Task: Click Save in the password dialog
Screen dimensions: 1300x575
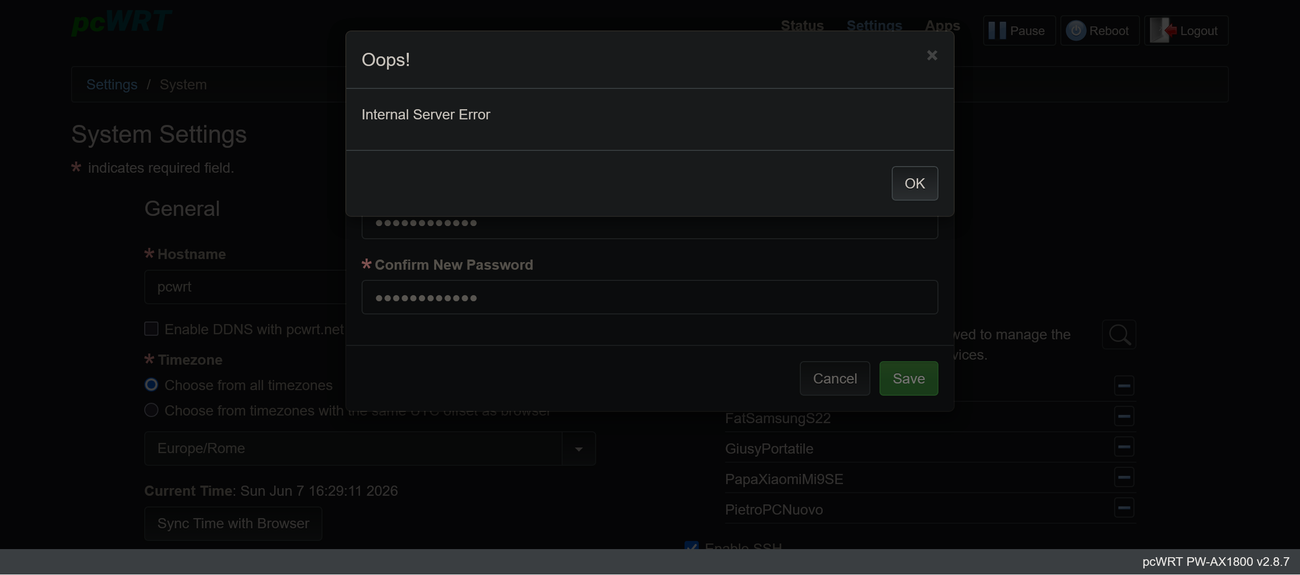Action: pos(908,378)
